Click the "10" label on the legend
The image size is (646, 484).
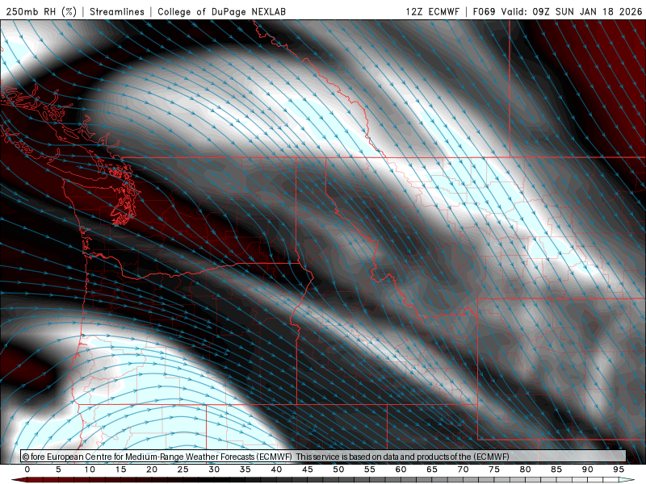[x=90, y=469]
